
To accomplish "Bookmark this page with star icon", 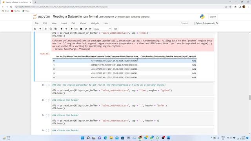I will tap(230, 7).
